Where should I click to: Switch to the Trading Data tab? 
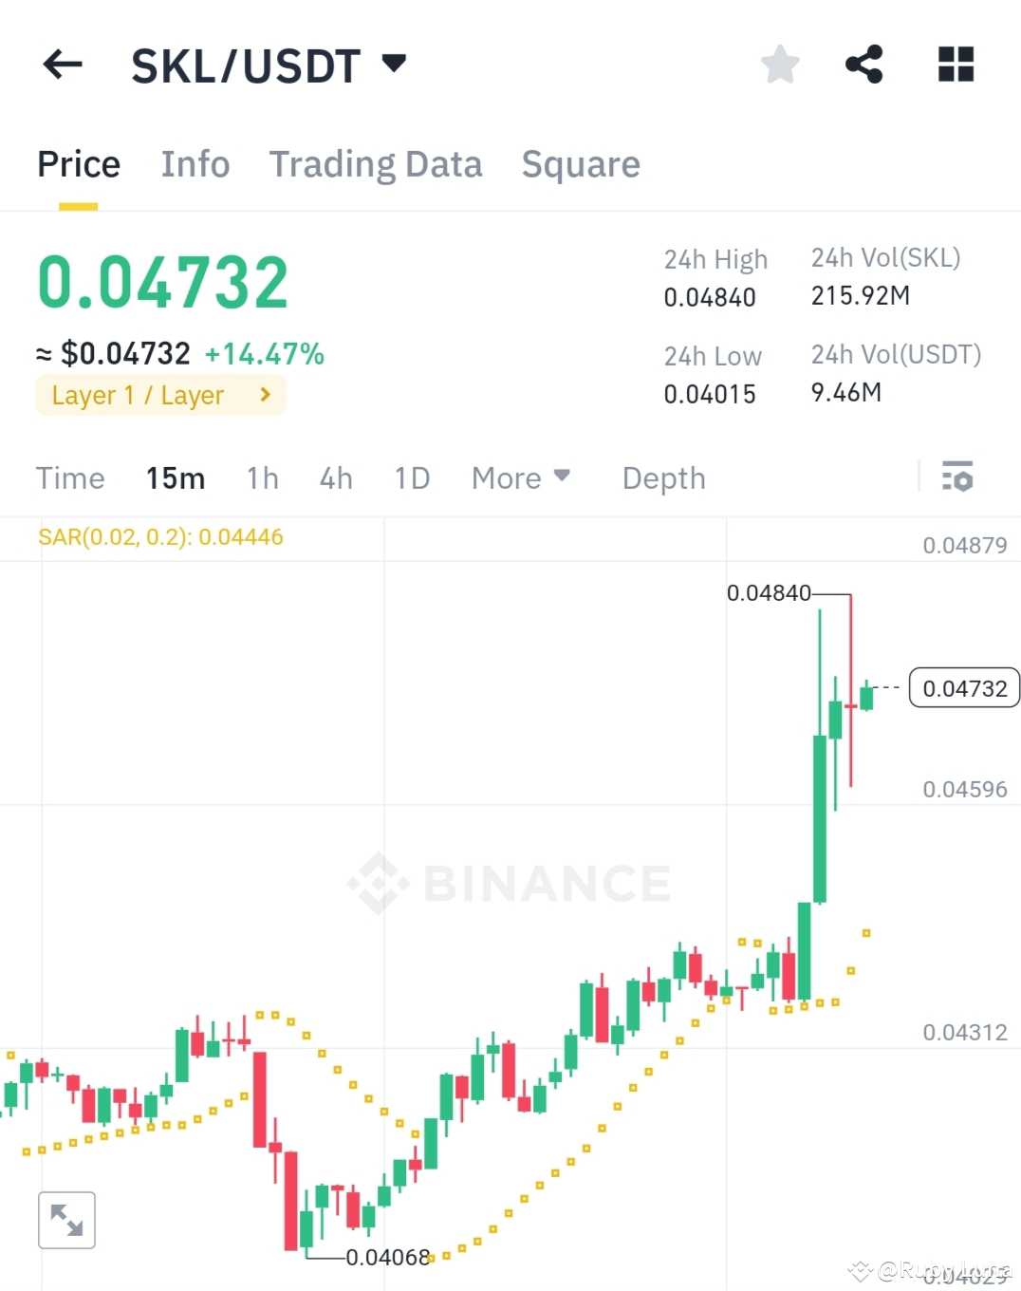coord(376,163)
